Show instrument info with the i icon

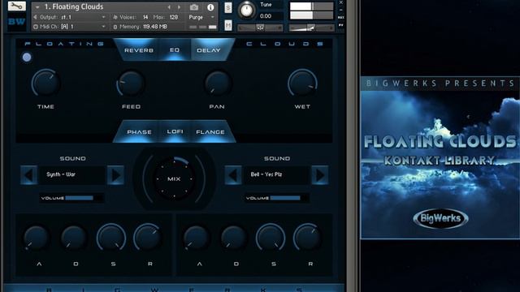tap(210, 7)
